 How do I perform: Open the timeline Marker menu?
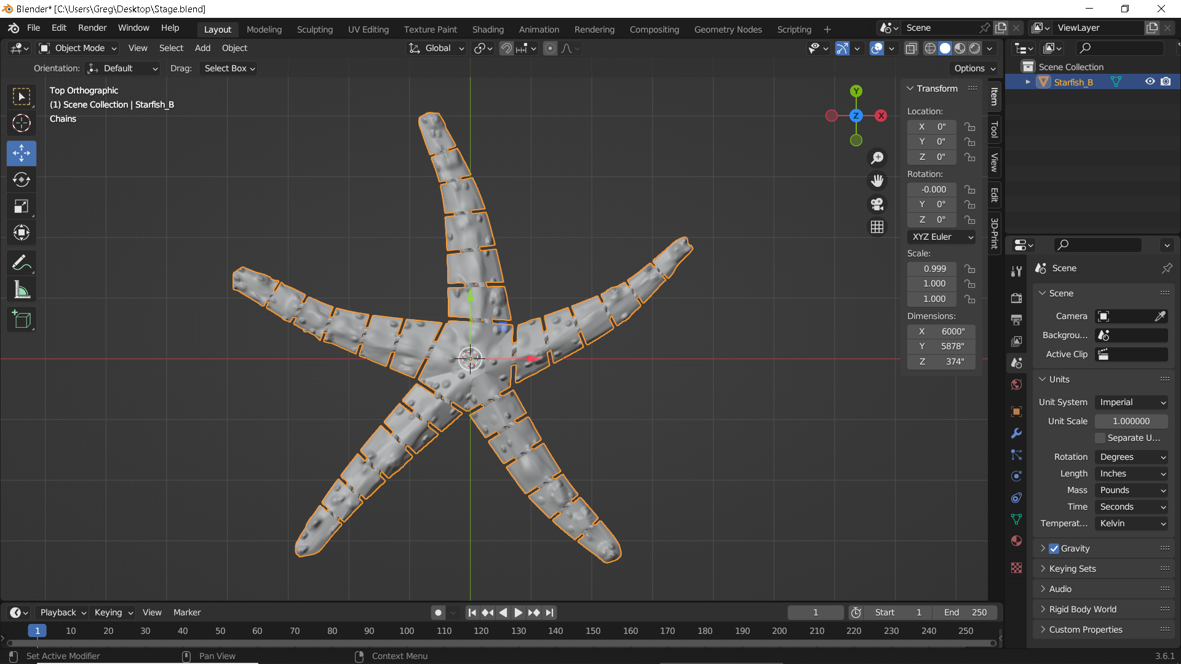[x=187, y=612]
